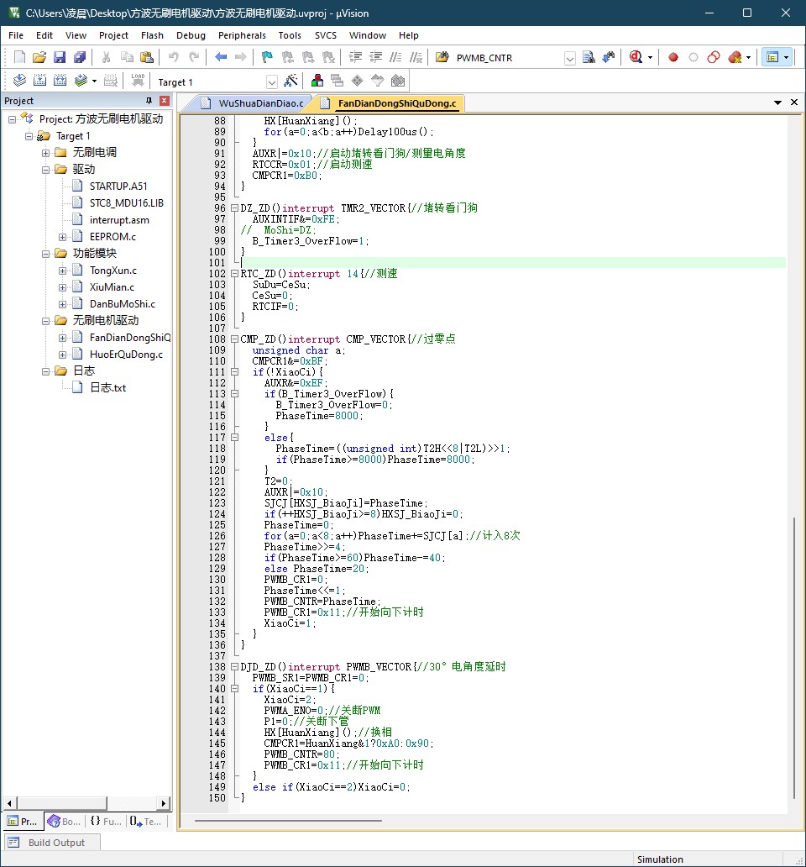Click the Build target icon
The height and width of the screenshot is (867, 806).
pos(39,81)
